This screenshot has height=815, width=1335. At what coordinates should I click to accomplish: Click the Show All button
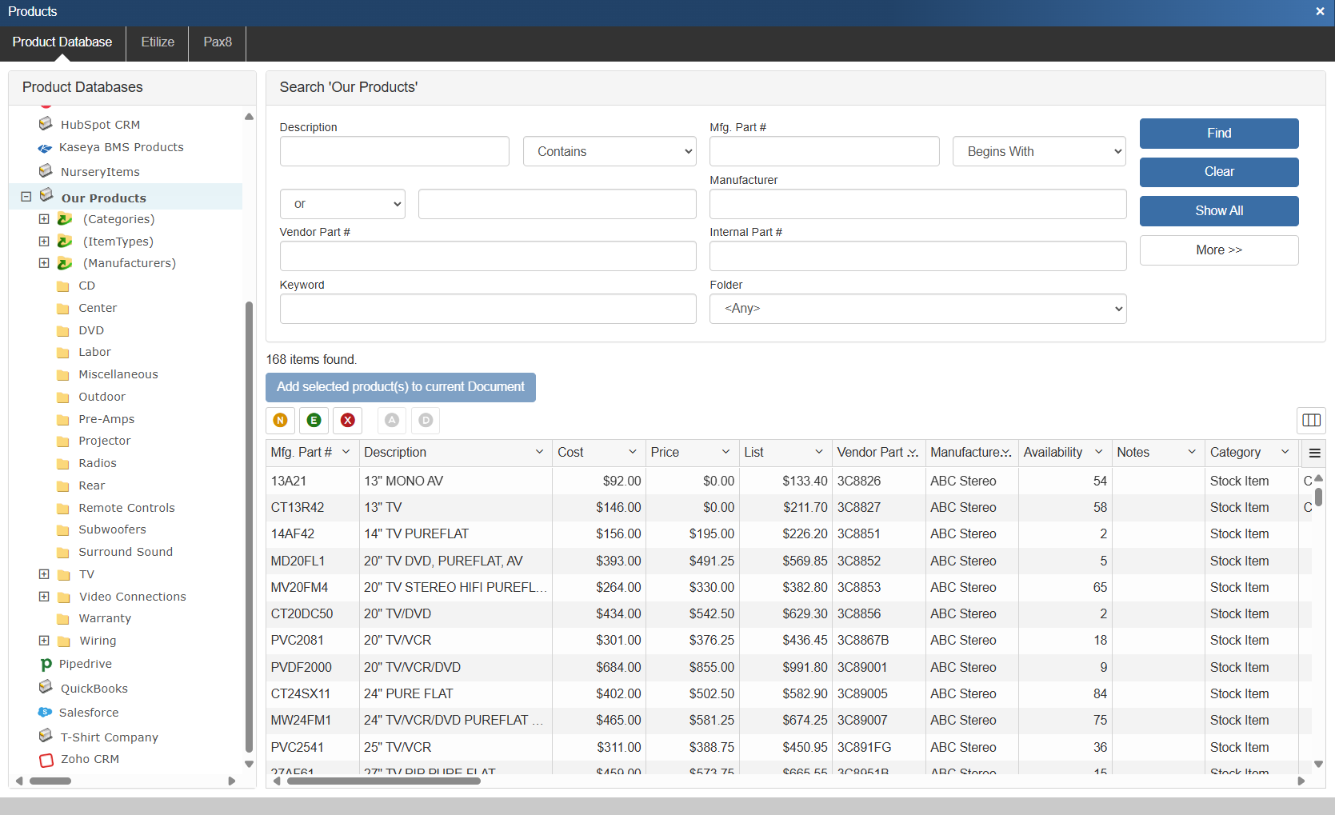pos(1218,211)
